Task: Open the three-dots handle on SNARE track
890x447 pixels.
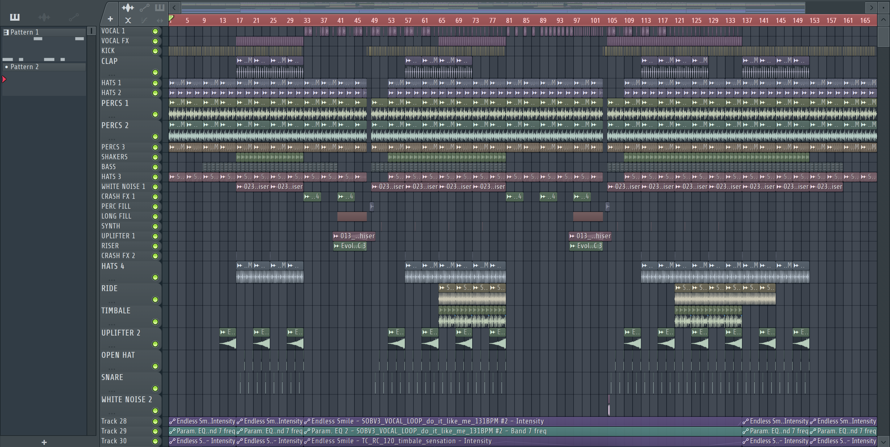Action: (x=111, y=391)
